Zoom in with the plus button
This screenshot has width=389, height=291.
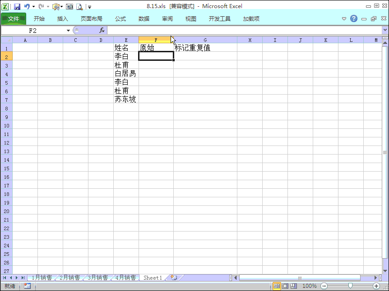point(376,286)
